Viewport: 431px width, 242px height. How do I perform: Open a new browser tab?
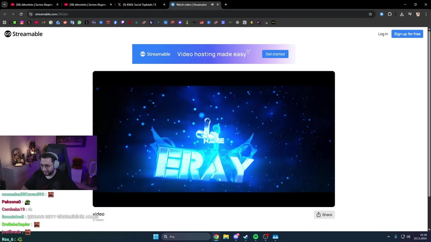(x=226, y=5)
